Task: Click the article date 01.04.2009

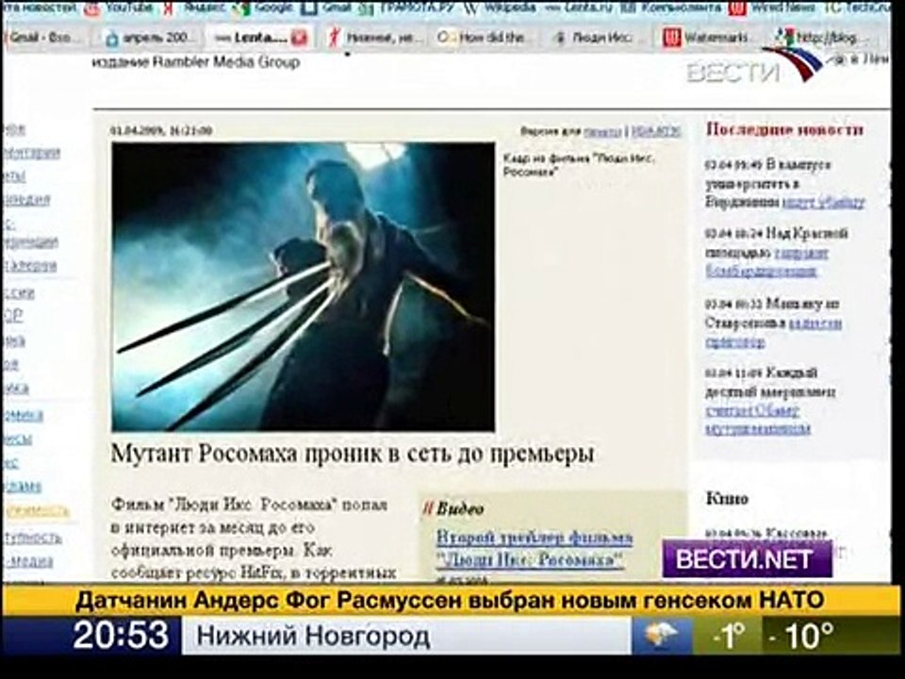Action: (161, 131)
